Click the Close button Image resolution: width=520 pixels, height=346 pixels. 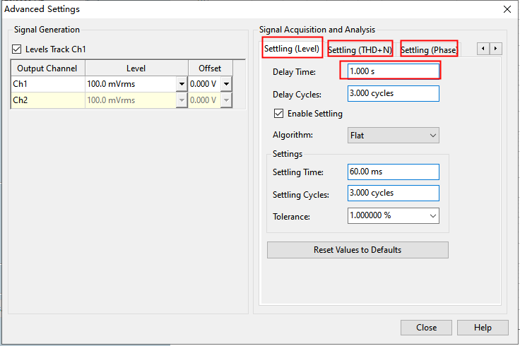pyautogui.click(x=426, y=328)
